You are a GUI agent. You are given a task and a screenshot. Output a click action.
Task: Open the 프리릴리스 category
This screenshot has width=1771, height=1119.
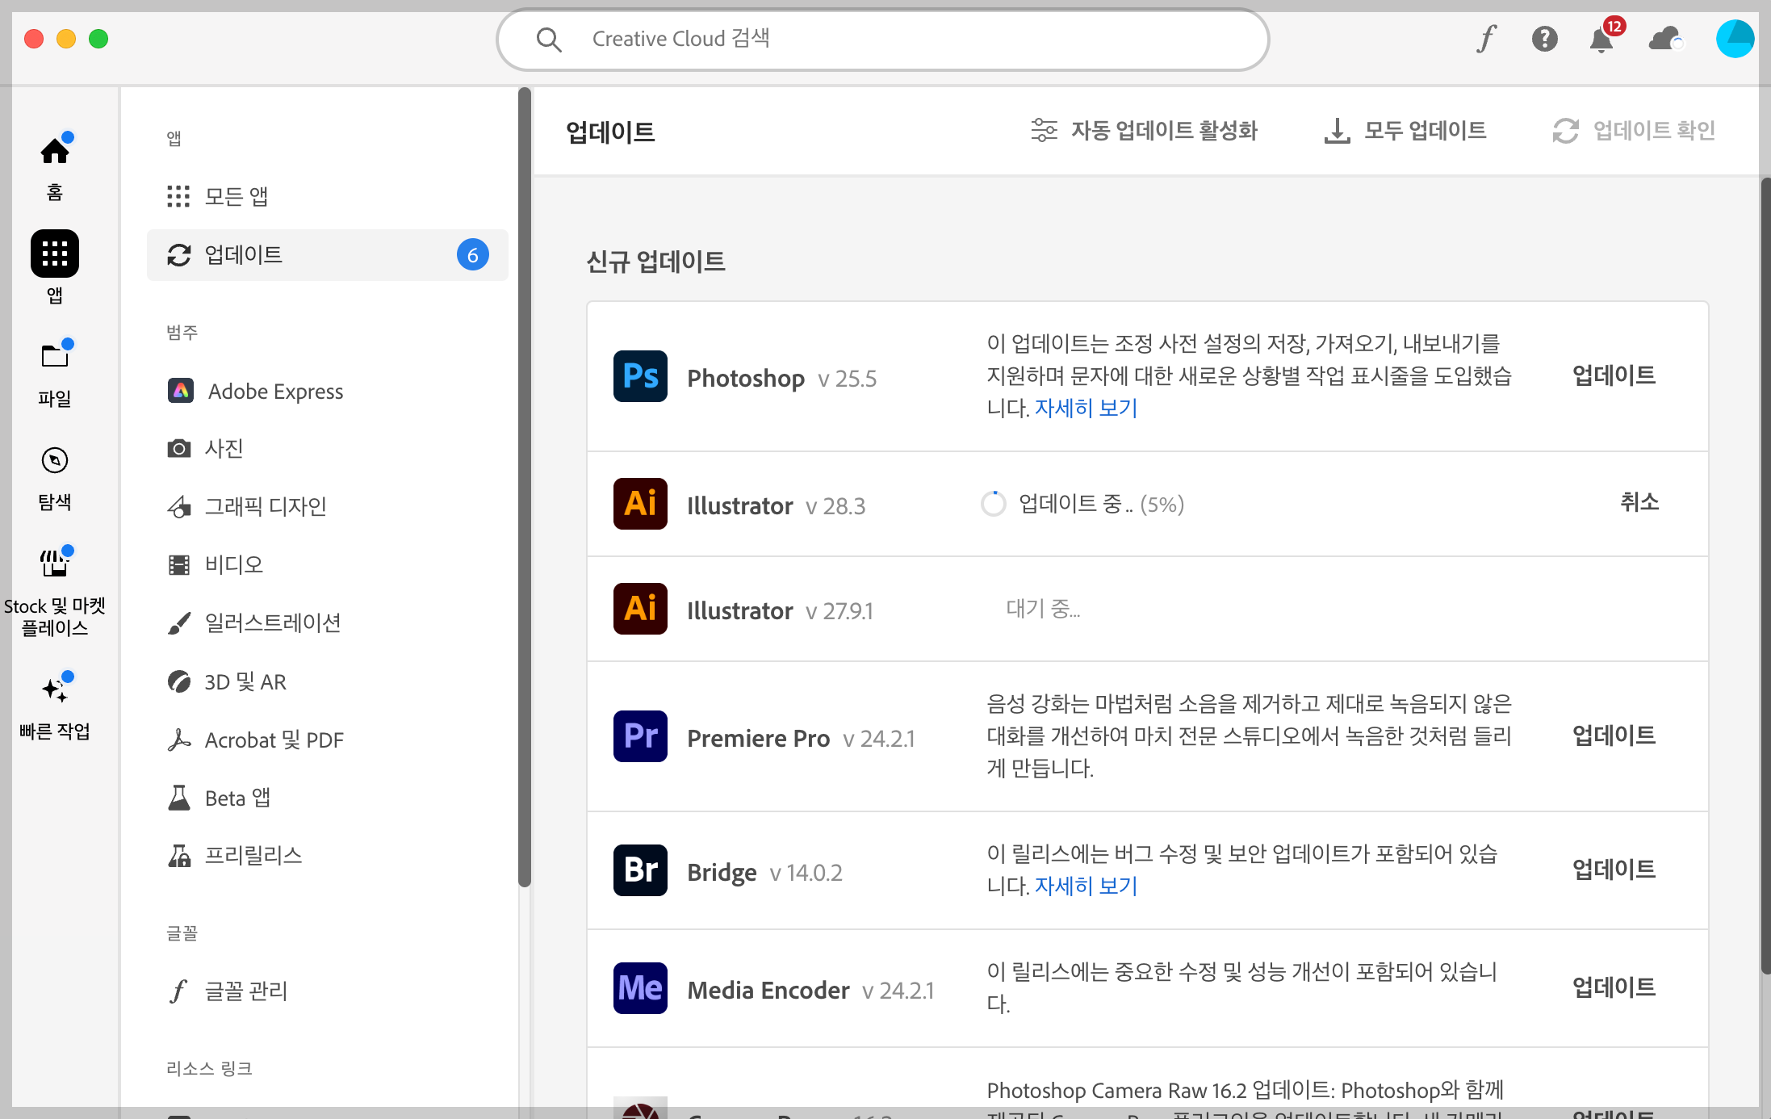click(x=328, y=856)
